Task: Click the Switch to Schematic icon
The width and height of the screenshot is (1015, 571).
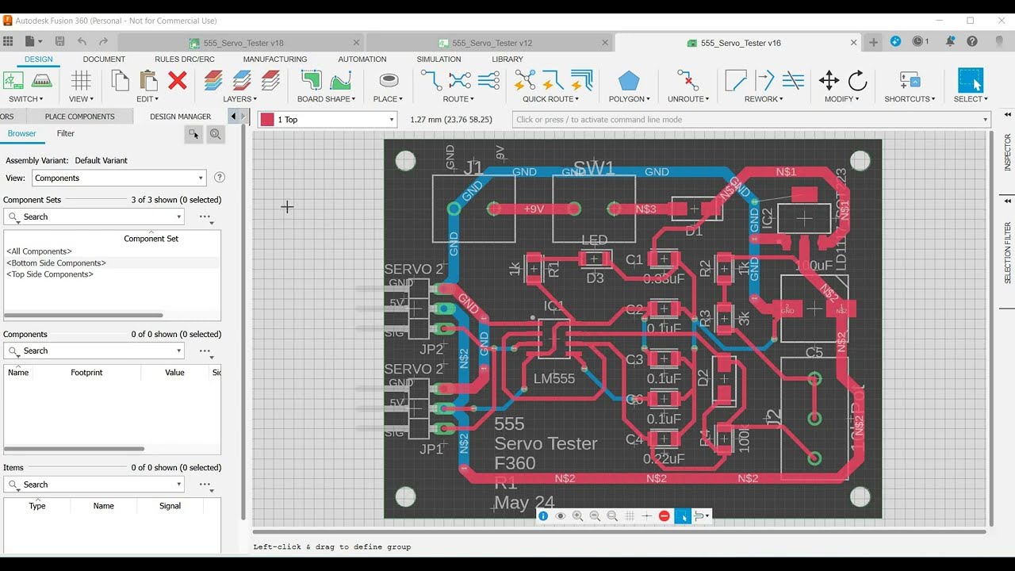Action: click(13, 80)
